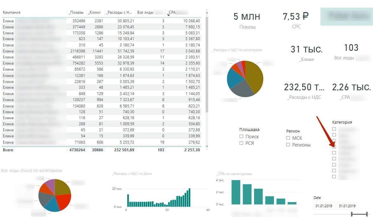Tick the category checkbox the red arrow points to
The image size is (373, 218).
click(334, 147)
